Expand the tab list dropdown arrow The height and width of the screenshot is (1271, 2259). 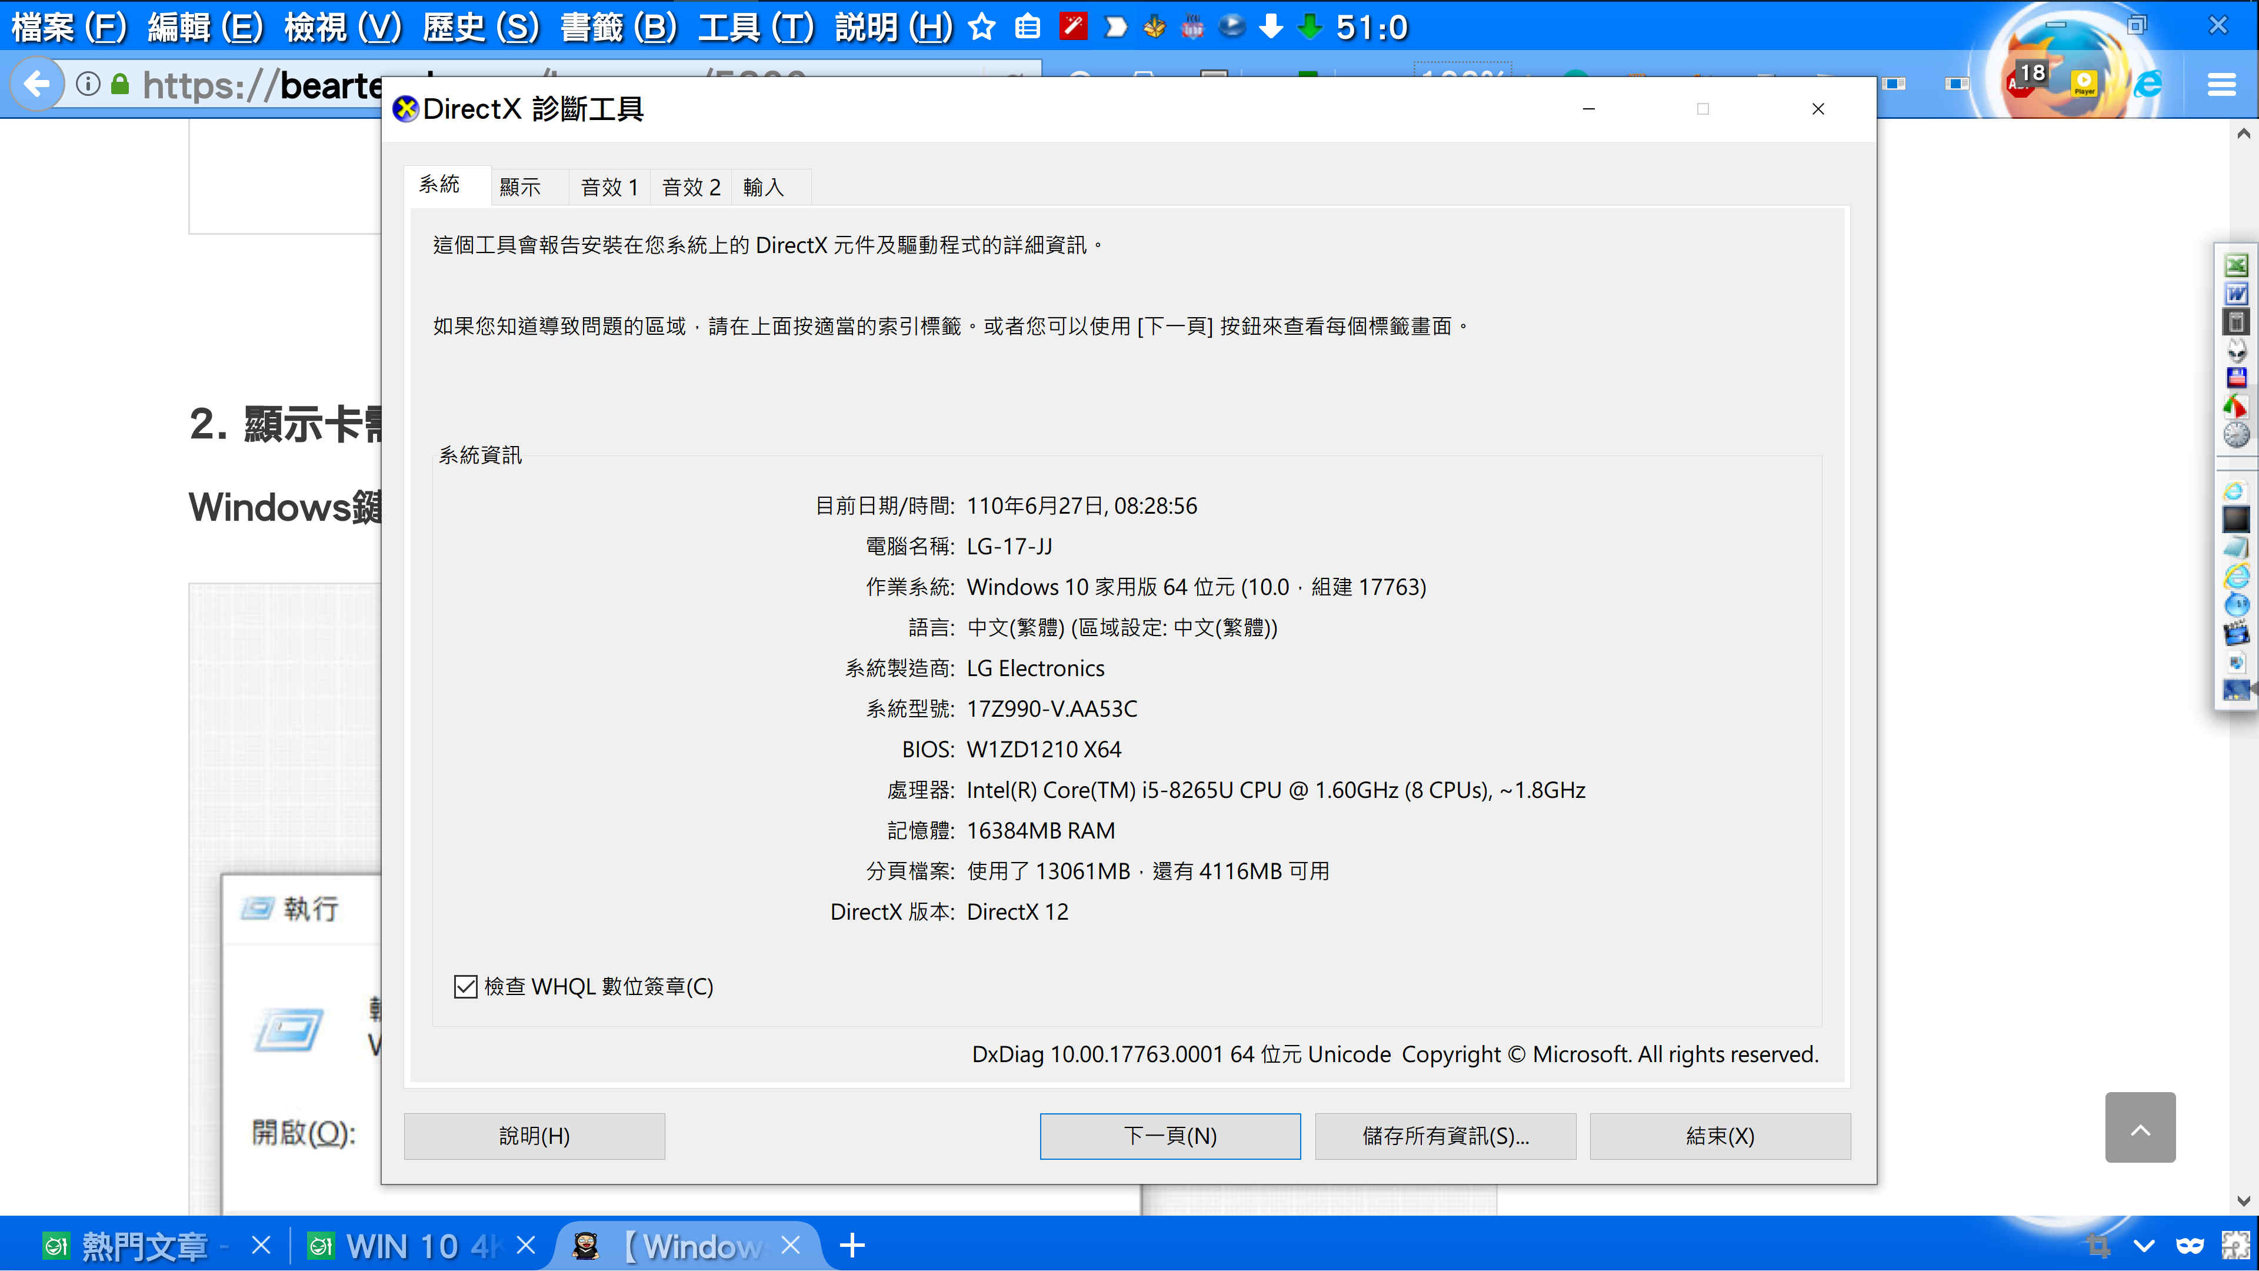tap(2143, 1246)
